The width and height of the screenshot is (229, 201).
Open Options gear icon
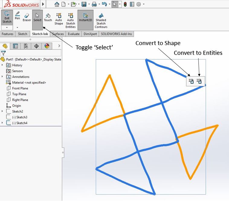tap(139, 4)
